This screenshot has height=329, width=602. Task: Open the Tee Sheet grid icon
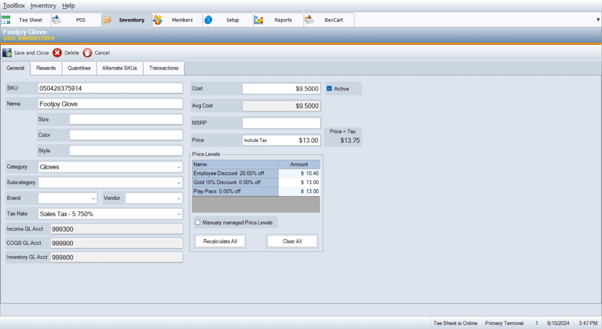tap(6, 20)
